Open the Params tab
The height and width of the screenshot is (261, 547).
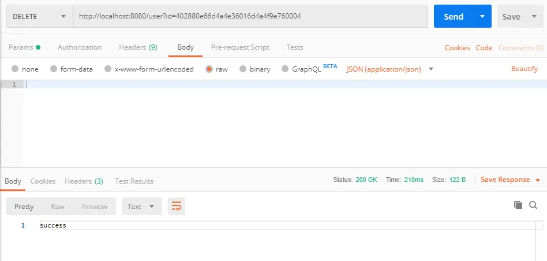pyautogui.click(x=24, y=47)
